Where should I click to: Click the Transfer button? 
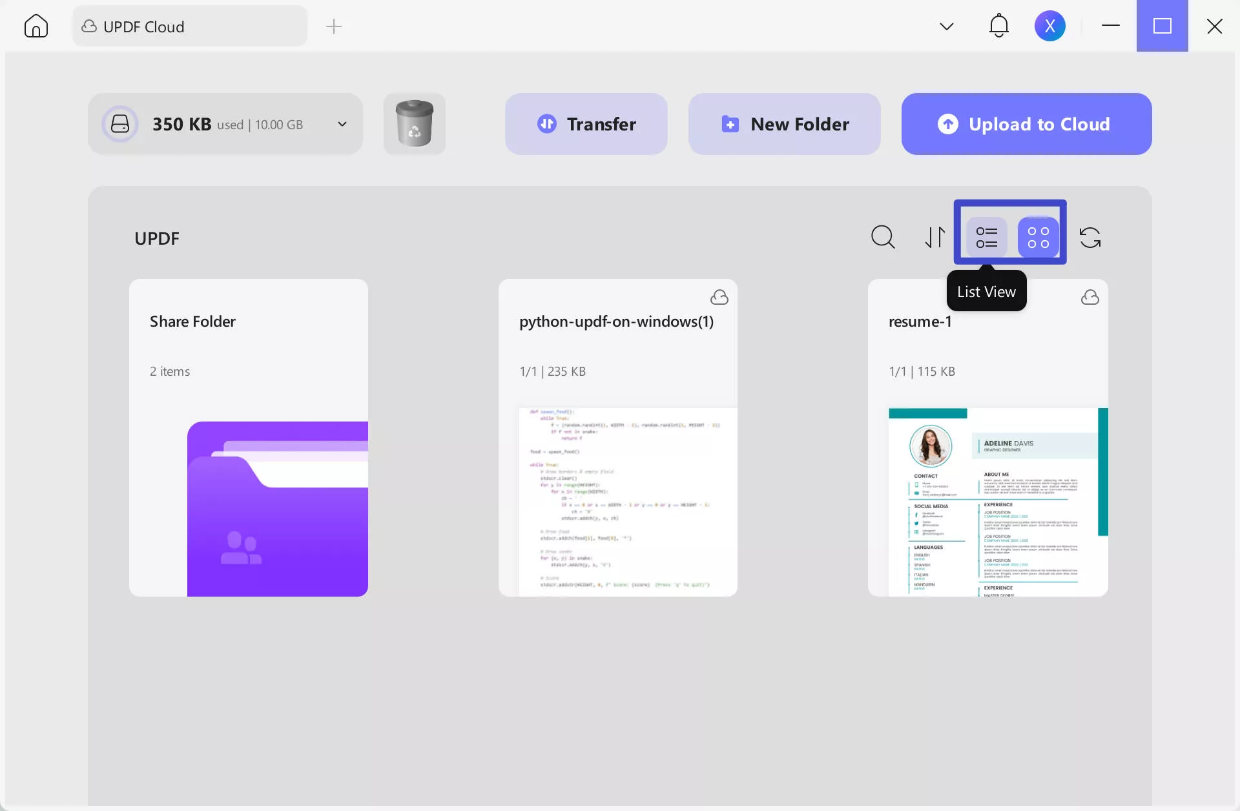(586, 124)
